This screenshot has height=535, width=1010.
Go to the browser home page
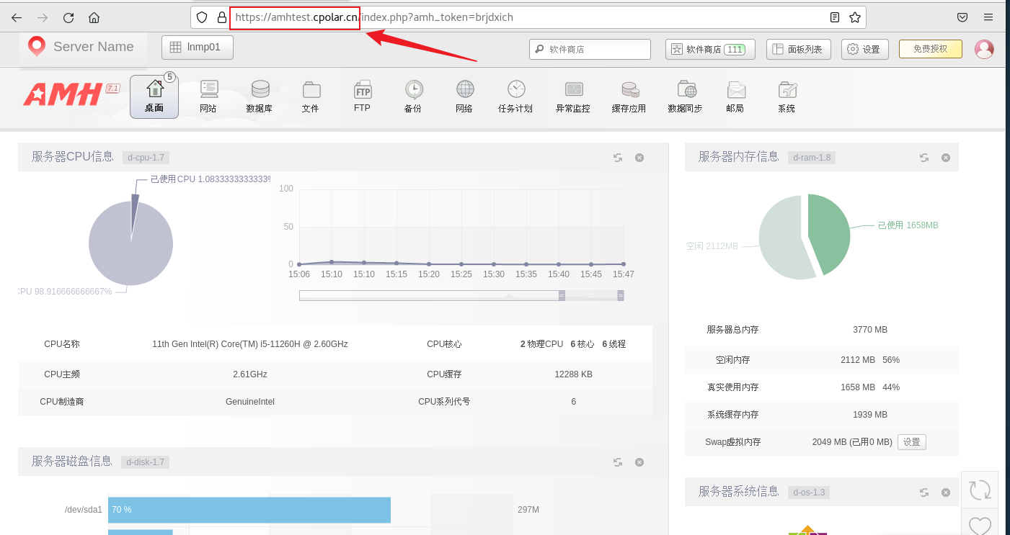point(94,17)
